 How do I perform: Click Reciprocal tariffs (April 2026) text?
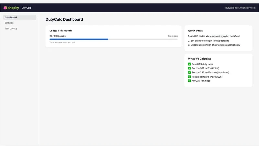pos(207,77)
